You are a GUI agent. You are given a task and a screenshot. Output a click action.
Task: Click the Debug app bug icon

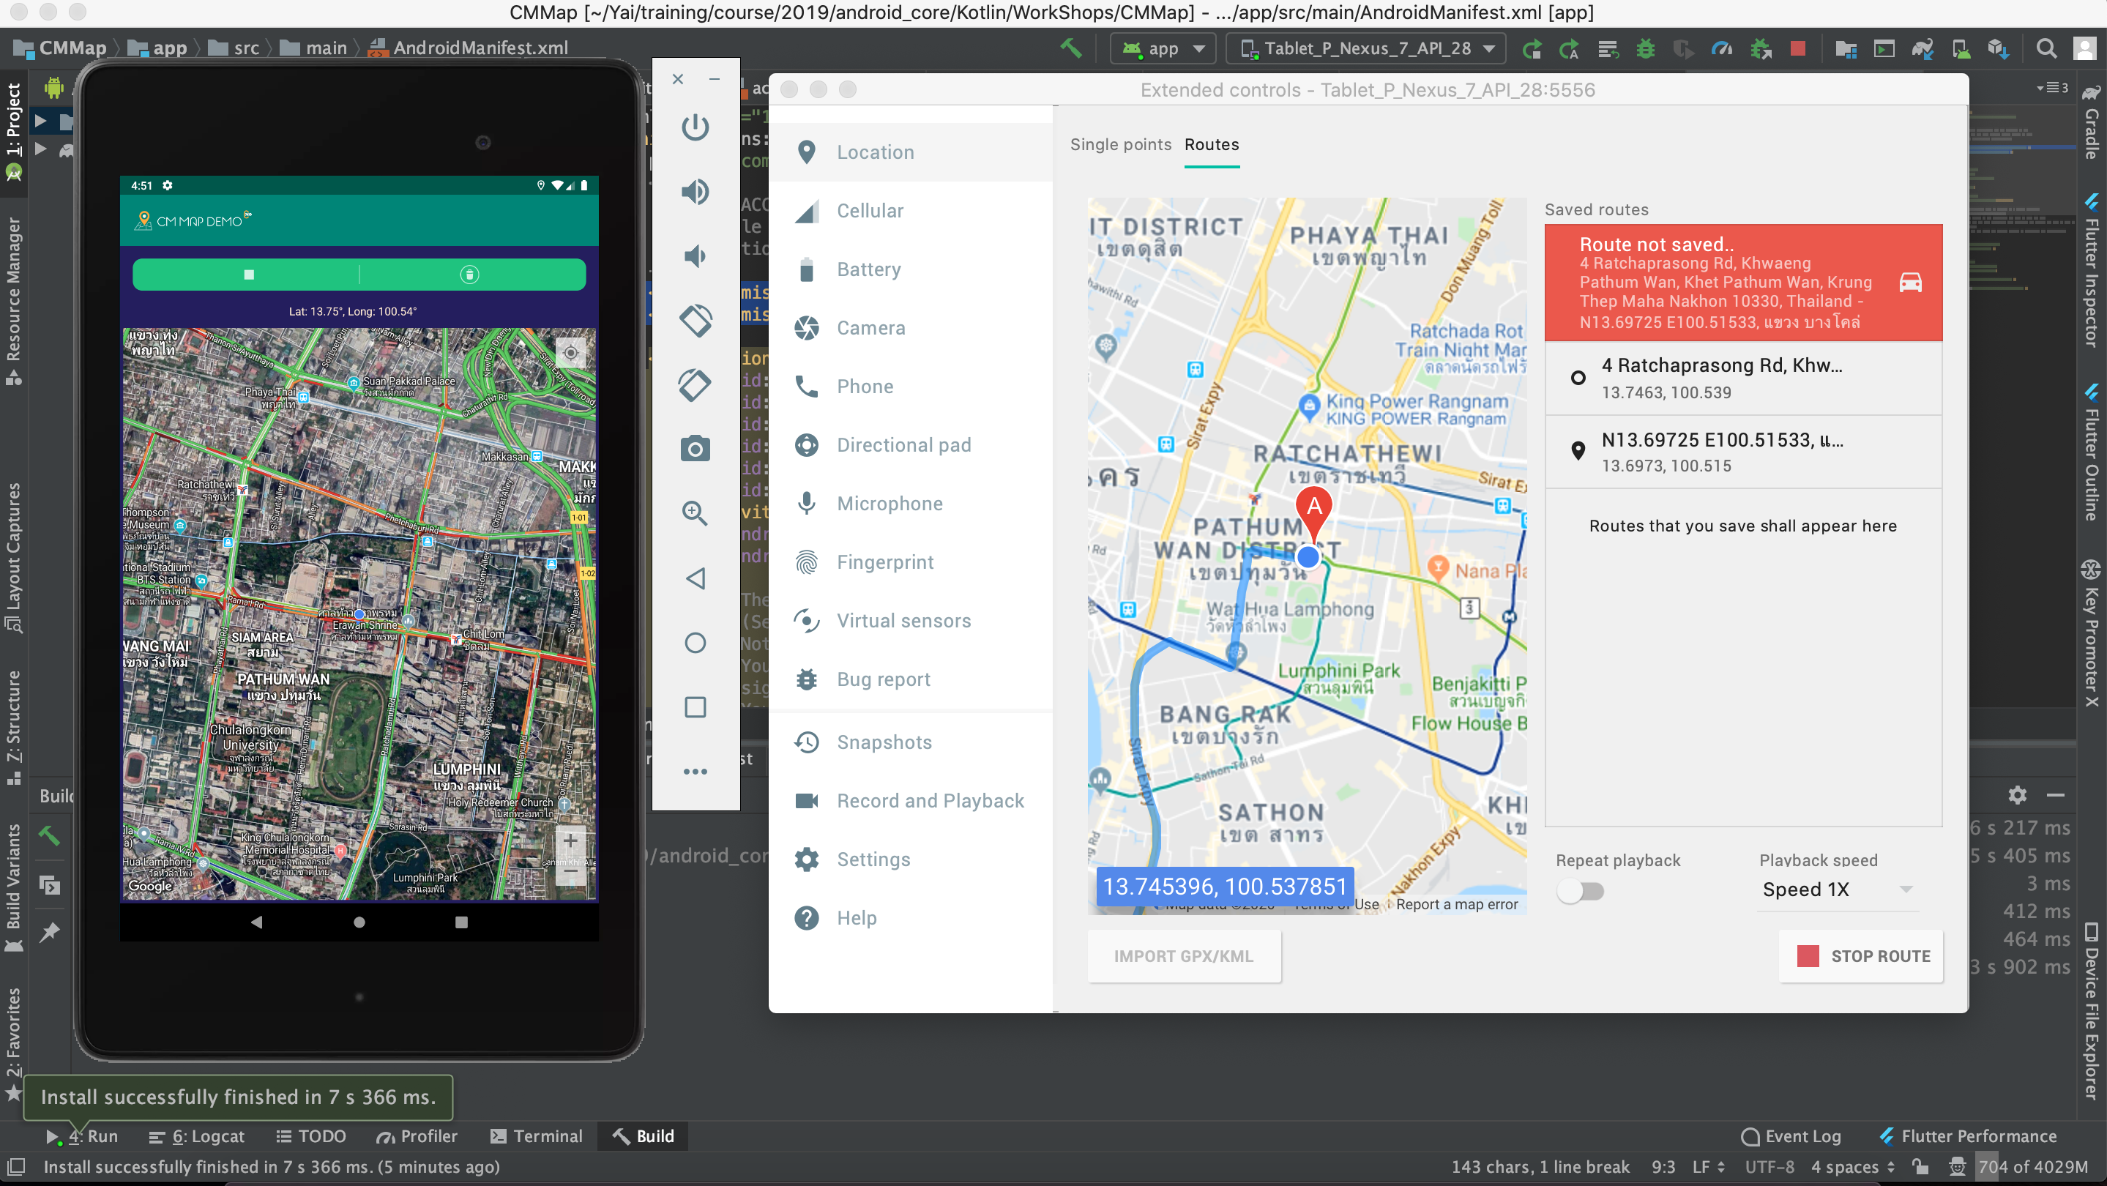(1645, 49)
